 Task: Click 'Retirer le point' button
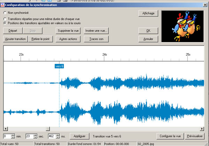40,39
